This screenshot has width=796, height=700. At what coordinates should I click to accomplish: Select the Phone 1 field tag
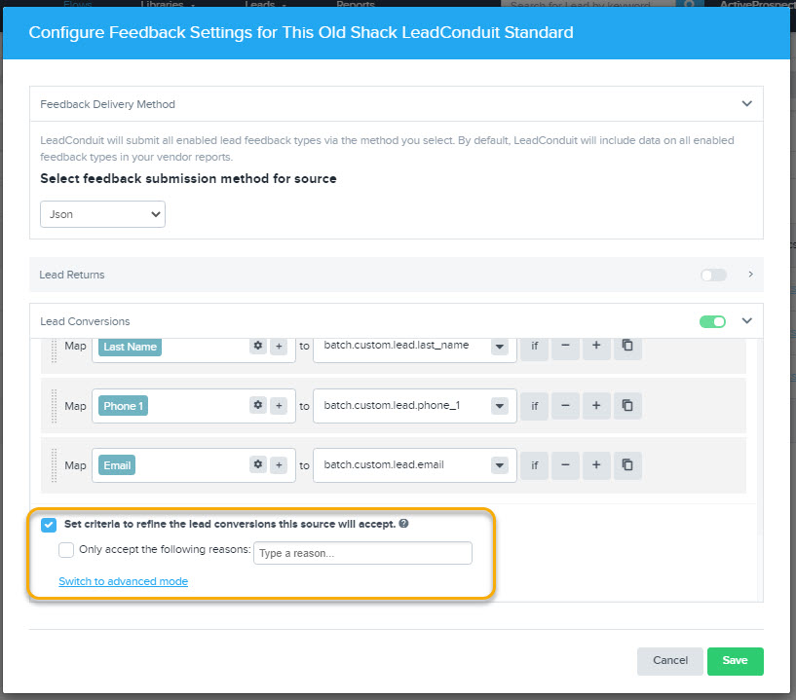(x=124, y=406)
